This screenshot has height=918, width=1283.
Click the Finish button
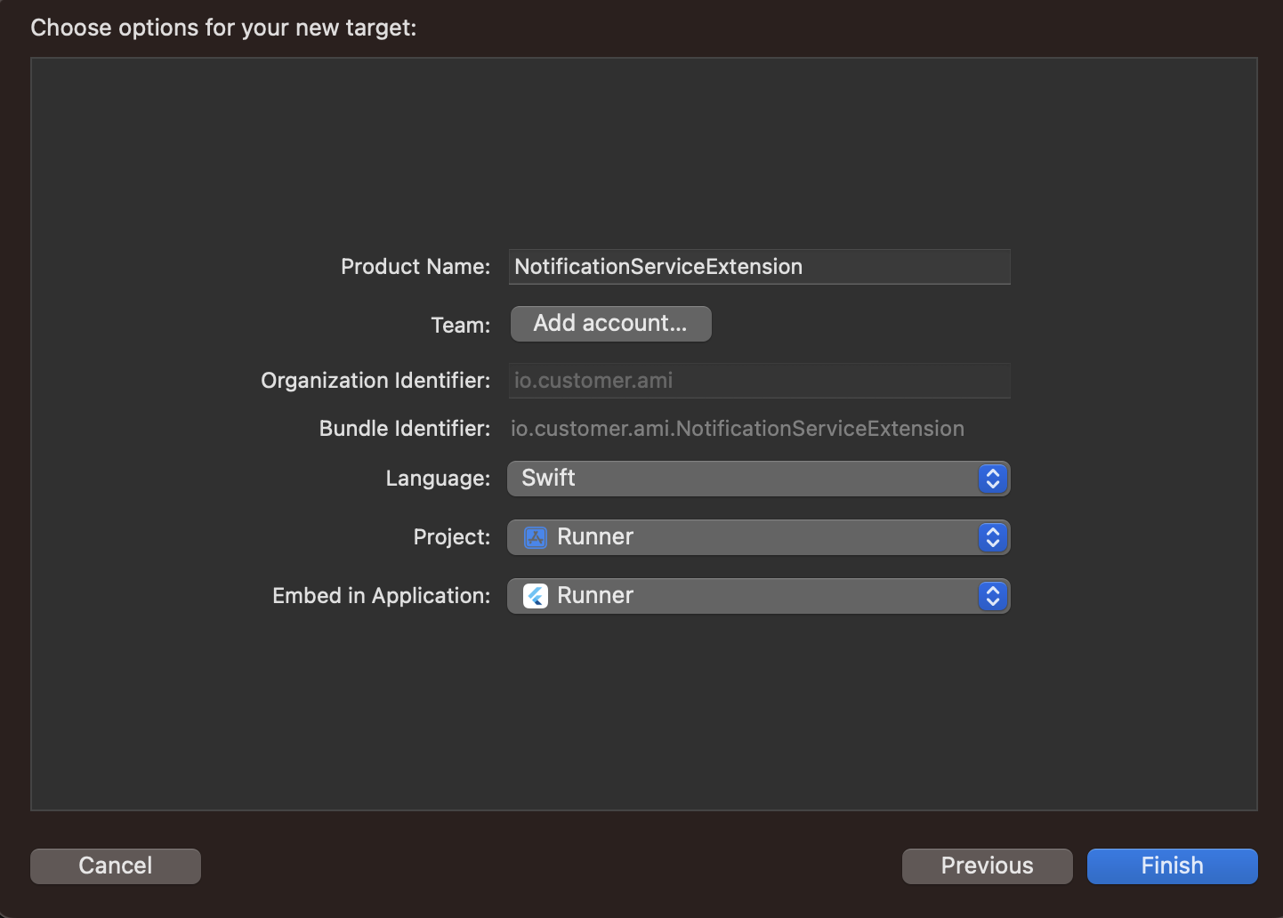(x=1173, y=866)
